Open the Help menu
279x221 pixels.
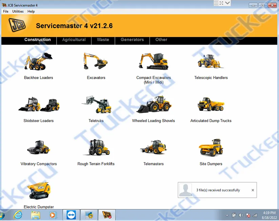tap(31, 12)
